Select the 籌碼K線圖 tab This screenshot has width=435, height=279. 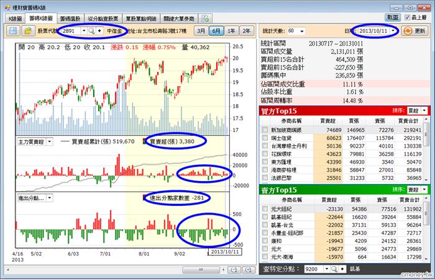41,18
